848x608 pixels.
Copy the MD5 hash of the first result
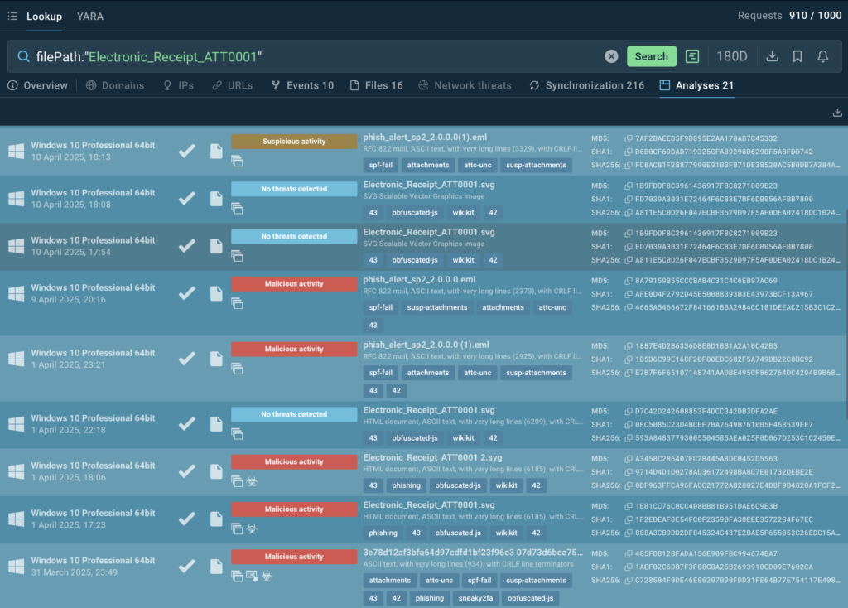click(629, 138)
